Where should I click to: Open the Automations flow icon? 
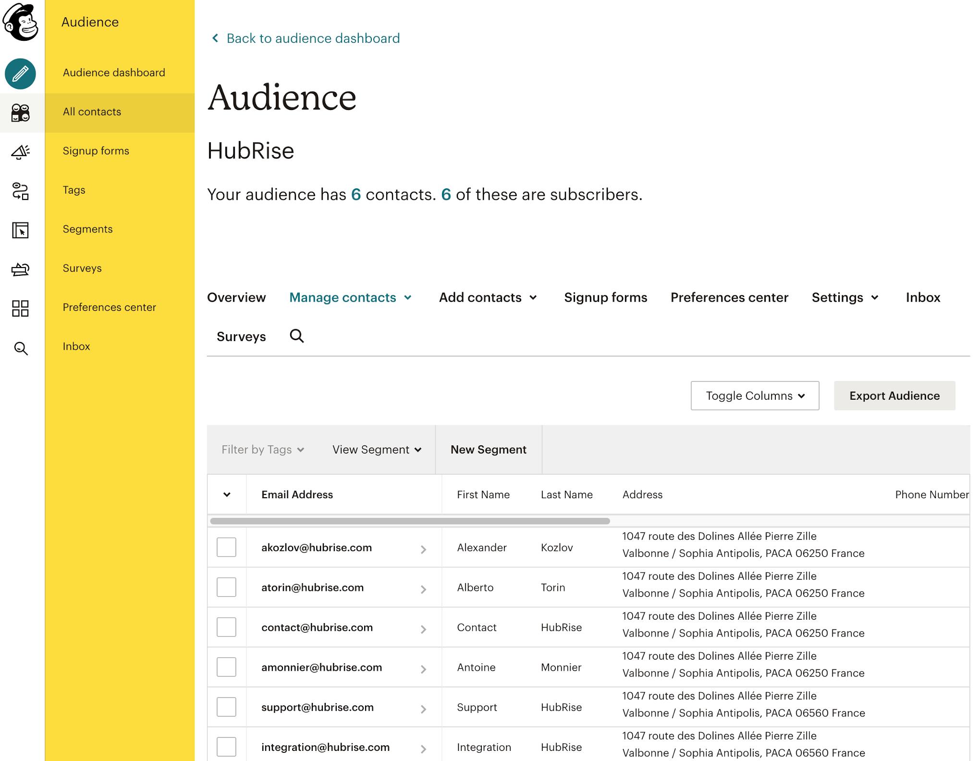(x=20, y=191)
